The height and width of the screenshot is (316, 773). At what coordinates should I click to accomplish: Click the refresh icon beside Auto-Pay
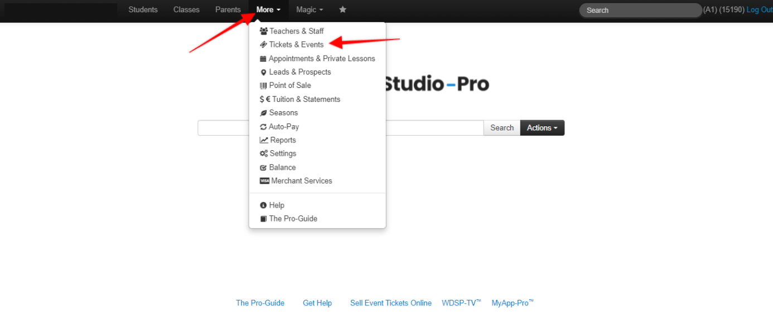[263, 127]
